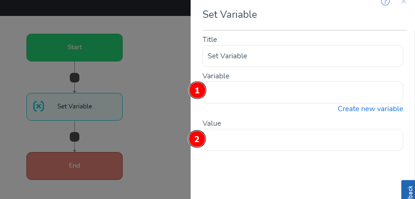Select the Set Variable workflow step
The width and height of the screenshot is (415, 199).
click(74, 107)
